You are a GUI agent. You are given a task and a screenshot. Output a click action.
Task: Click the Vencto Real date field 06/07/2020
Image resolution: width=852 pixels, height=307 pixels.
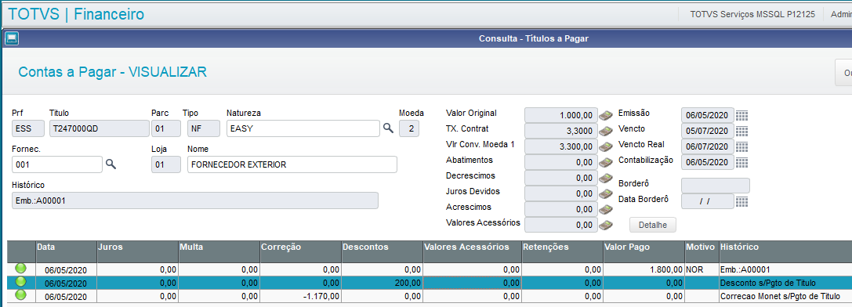point(708,146)
